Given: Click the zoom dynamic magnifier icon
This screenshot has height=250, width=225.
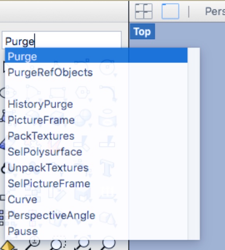Looking at the screenshot, I should [x=33, y=245].
